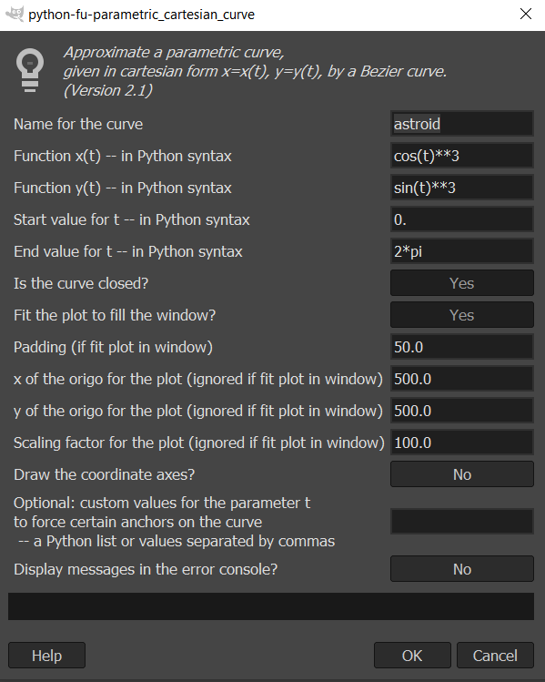Close the parametric curve dialog window
This screenshot has height=682, width=545.
[526, 14]
